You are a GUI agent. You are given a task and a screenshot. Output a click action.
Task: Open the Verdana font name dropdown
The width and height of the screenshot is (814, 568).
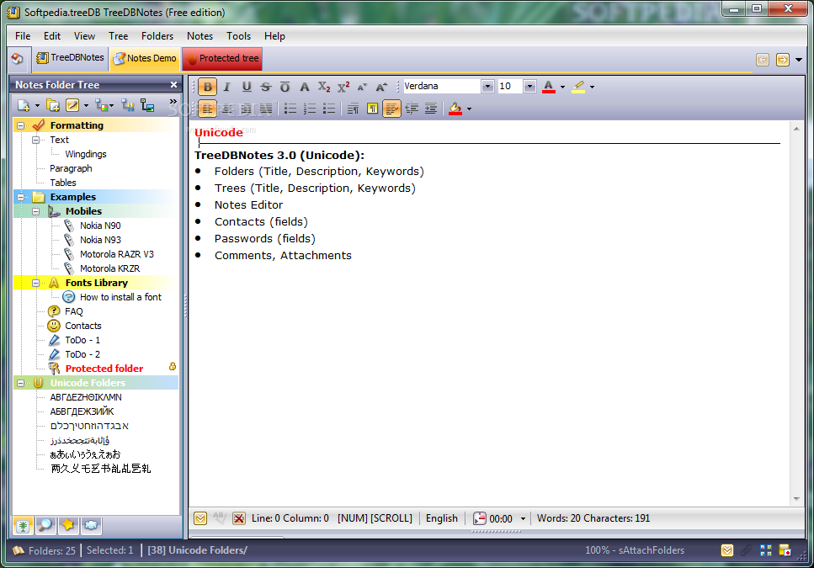click(x=487, y=86)
